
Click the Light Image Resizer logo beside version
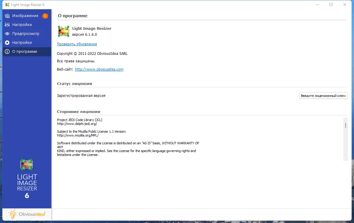pyautogui.click(x=64, y=31)
